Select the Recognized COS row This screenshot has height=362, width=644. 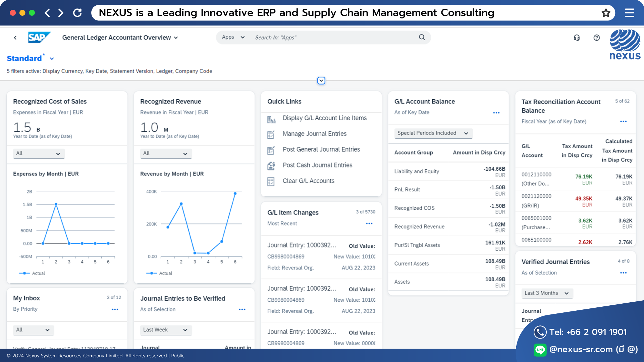(448, 208)
